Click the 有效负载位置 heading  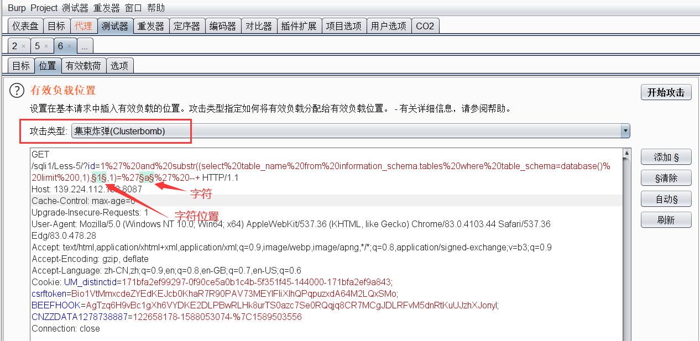point(63,90)
